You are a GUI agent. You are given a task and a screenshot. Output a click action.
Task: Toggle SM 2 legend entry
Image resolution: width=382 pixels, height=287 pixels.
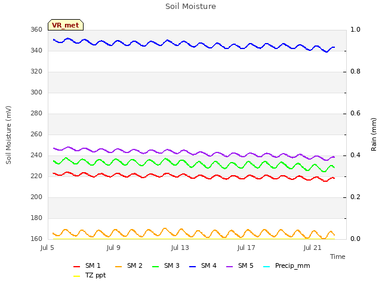pyautogui.click(x=129, y=265)
